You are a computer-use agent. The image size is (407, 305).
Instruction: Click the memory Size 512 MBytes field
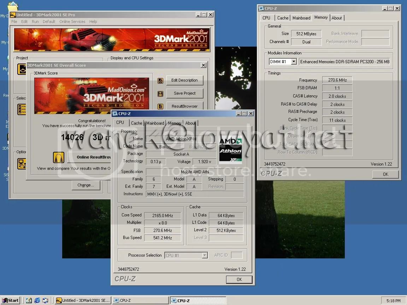tap(306, 34)
